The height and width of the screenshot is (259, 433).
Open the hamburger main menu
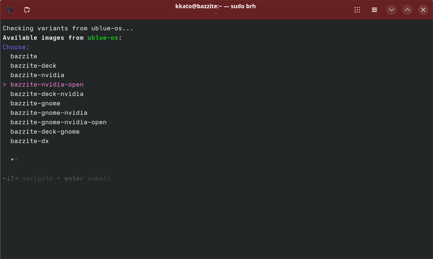pyautogui.click(x=374, y=10)
